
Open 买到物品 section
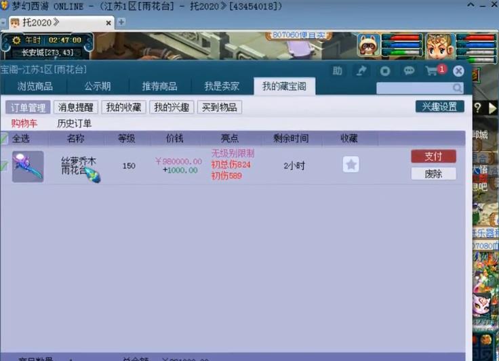pos(220,107)
